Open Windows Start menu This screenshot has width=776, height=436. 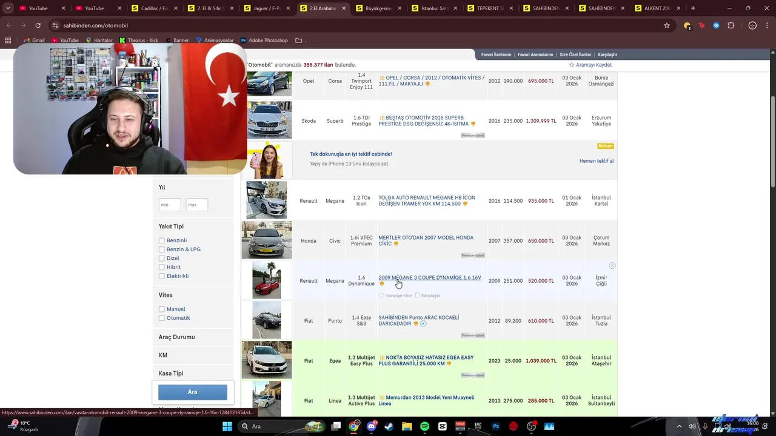[227, 426]
